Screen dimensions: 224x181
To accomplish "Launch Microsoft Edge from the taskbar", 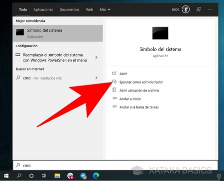I will point(96,176).
